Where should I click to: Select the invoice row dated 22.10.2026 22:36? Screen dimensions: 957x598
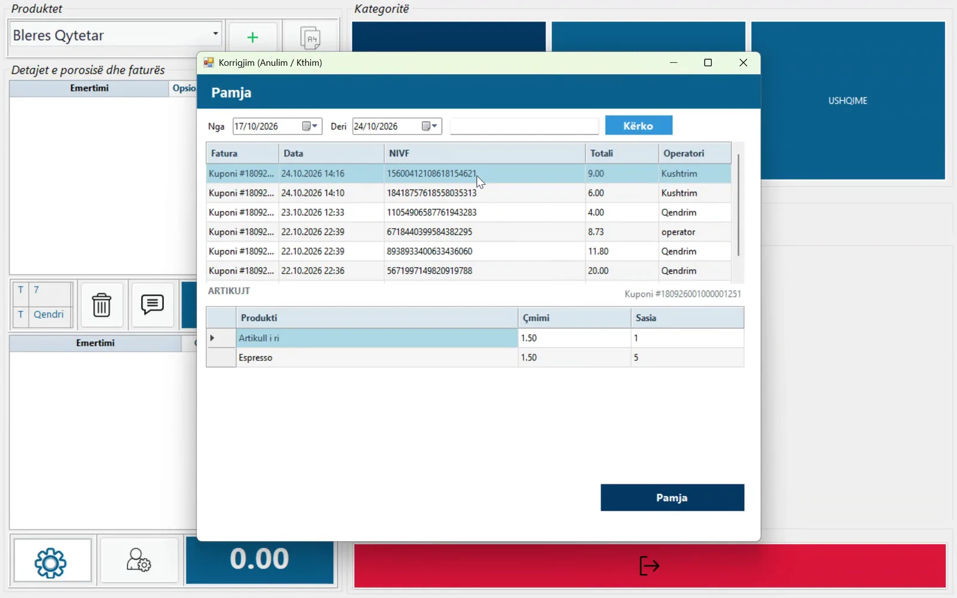(x=468, y=271)
